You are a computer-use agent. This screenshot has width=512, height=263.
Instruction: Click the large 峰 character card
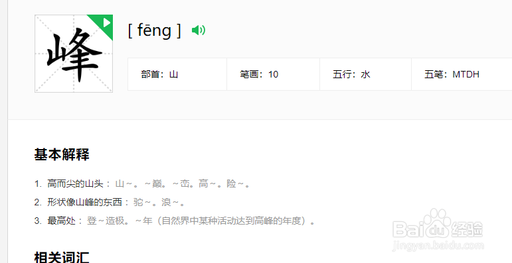click(x=74, y=54)
